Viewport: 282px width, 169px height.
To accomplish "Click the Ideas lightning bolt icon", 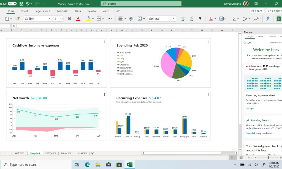I will (268, 19).
